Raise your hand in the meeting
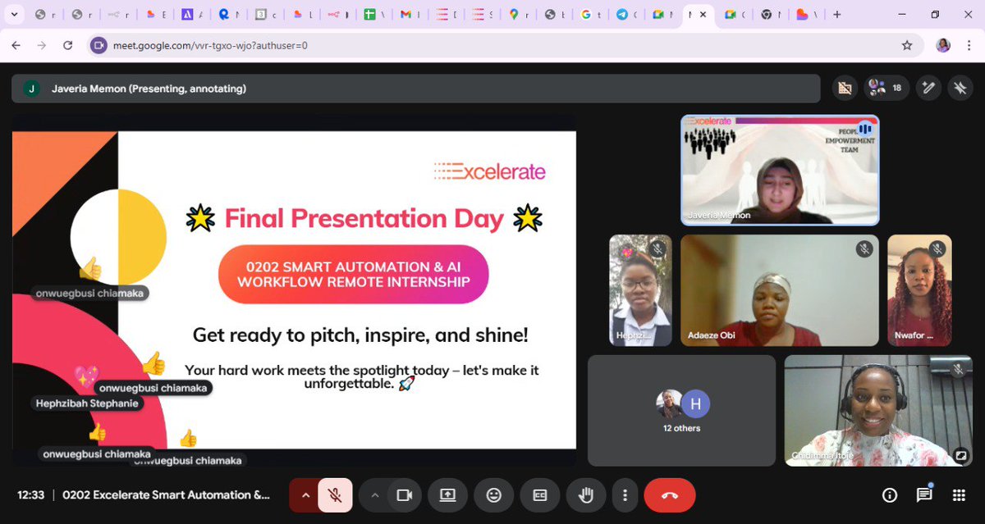 586,495
